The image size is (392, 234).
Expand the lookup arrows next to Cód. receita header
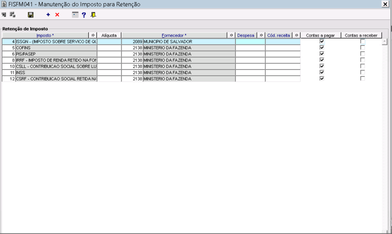296,35
